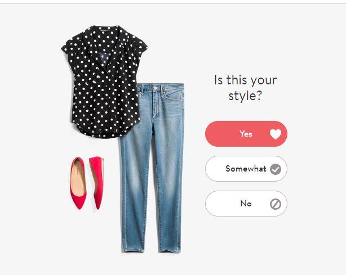Click the right red flat shoe

pyautogui.click(x=97, y=183)
